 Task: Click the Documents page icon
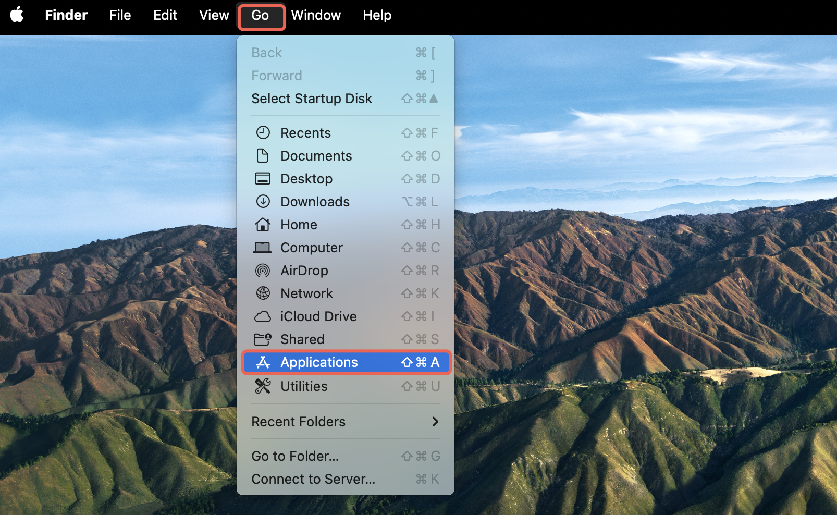pyautogui.click(x=263, y=155)
